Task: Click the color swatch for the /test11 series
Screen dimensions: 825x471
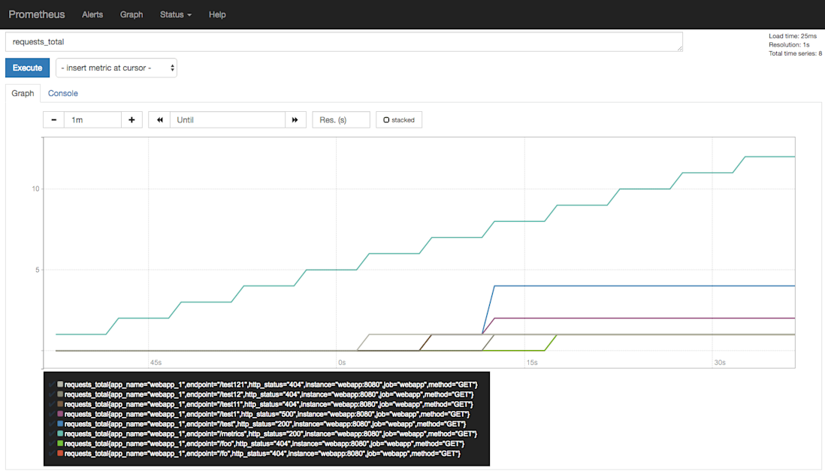Action: point(59,403)
